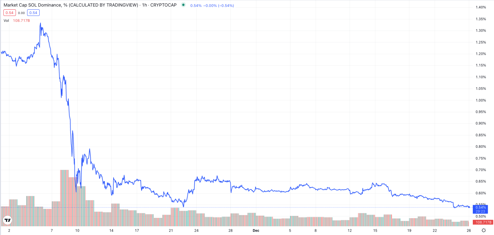
Task: Click the 0.54% −0.00% change readout
Action: (212, 6)
